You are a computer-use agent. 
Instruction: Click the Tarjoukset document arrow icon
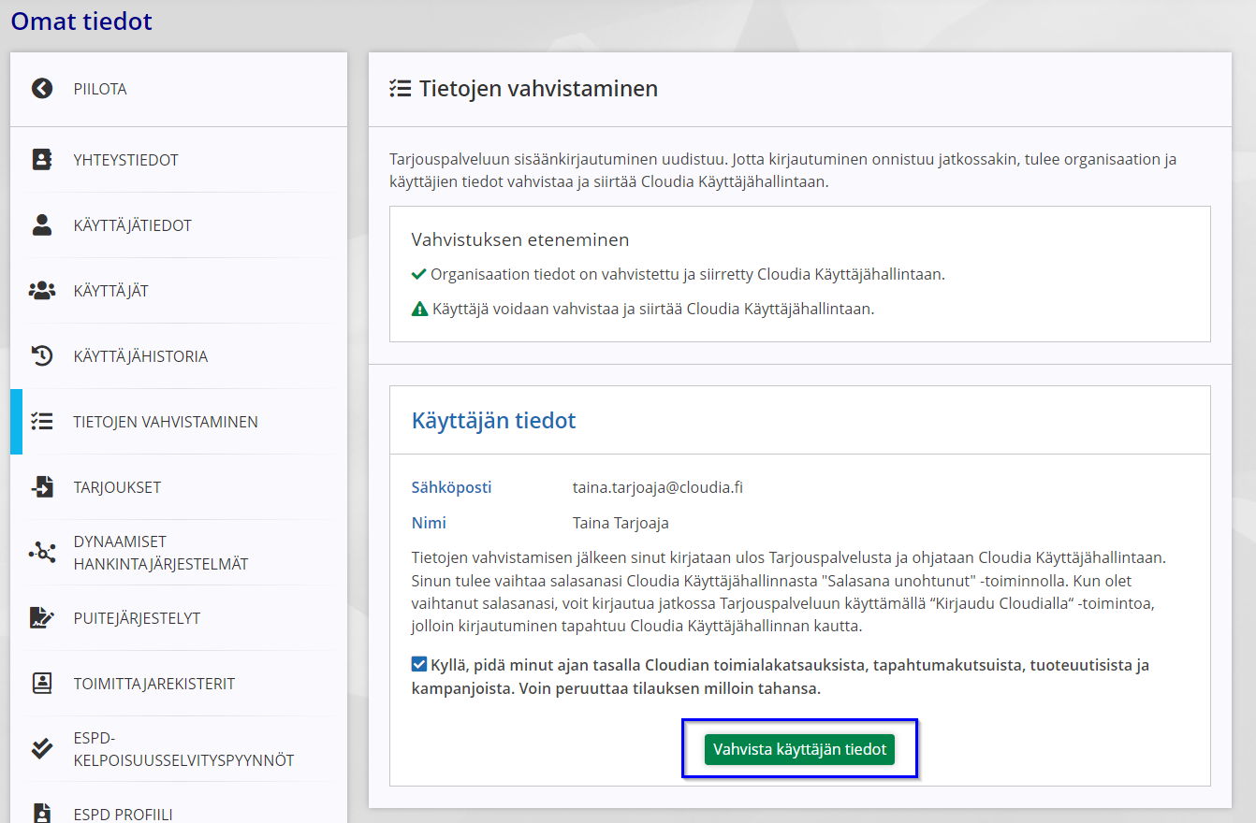coord(42,486)
